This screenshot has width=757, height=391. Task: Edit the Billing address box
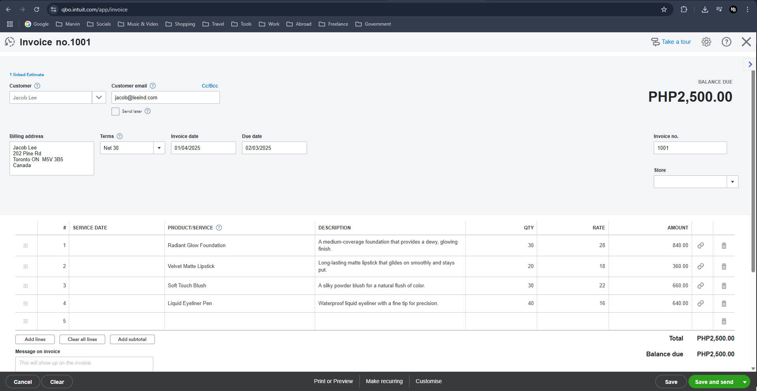52,158
